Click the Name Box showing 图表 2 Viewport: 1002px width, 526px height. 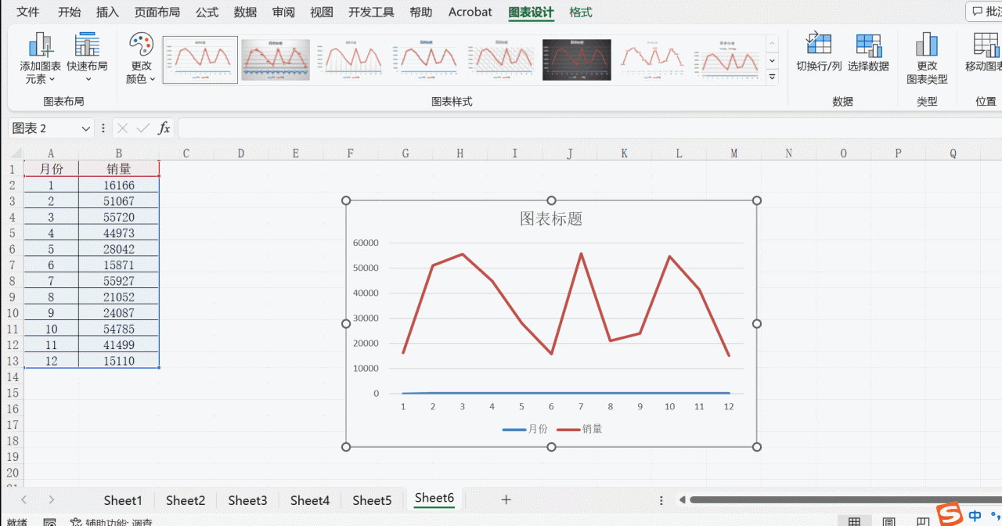click(43, 128)
